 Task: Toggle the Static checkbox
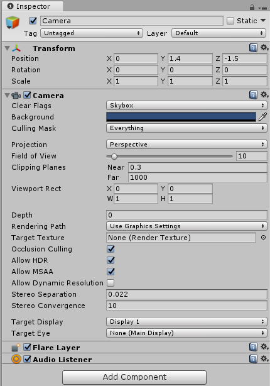[230, 21]
